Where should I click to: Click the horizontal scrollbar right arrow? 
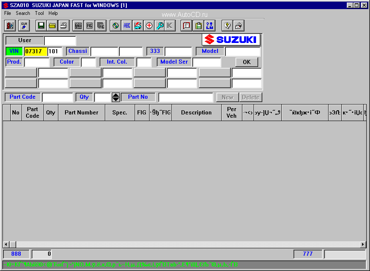363,245
